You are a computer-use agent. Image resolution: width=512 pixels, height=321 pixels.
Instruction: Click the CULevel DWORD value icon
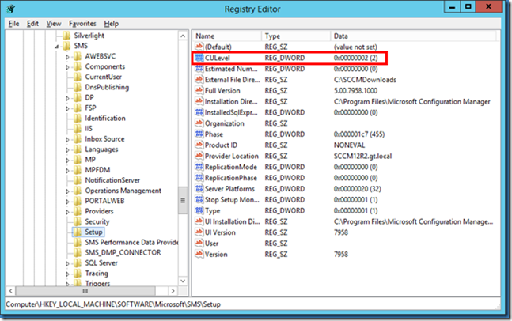[199, 58]
